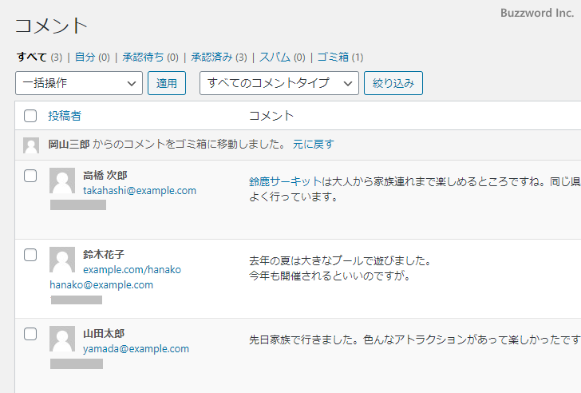
Task: Sort by 投稿者 column header
Action: point(64,116)
